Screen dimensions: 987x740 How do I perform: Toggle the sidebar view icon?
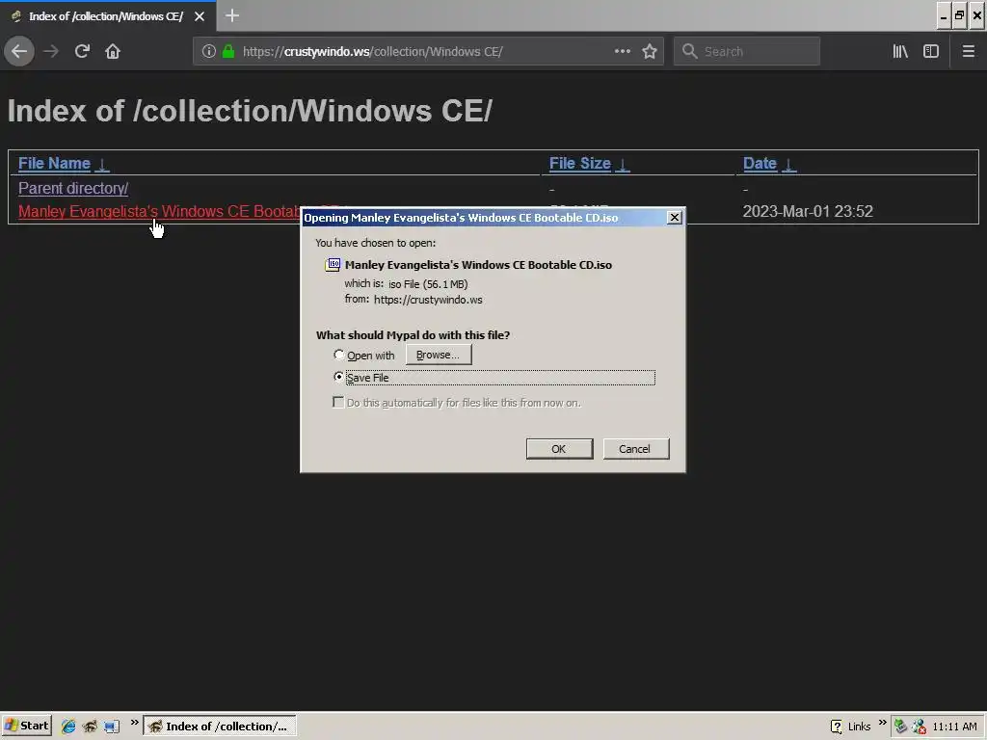click(x=931, y=51)
